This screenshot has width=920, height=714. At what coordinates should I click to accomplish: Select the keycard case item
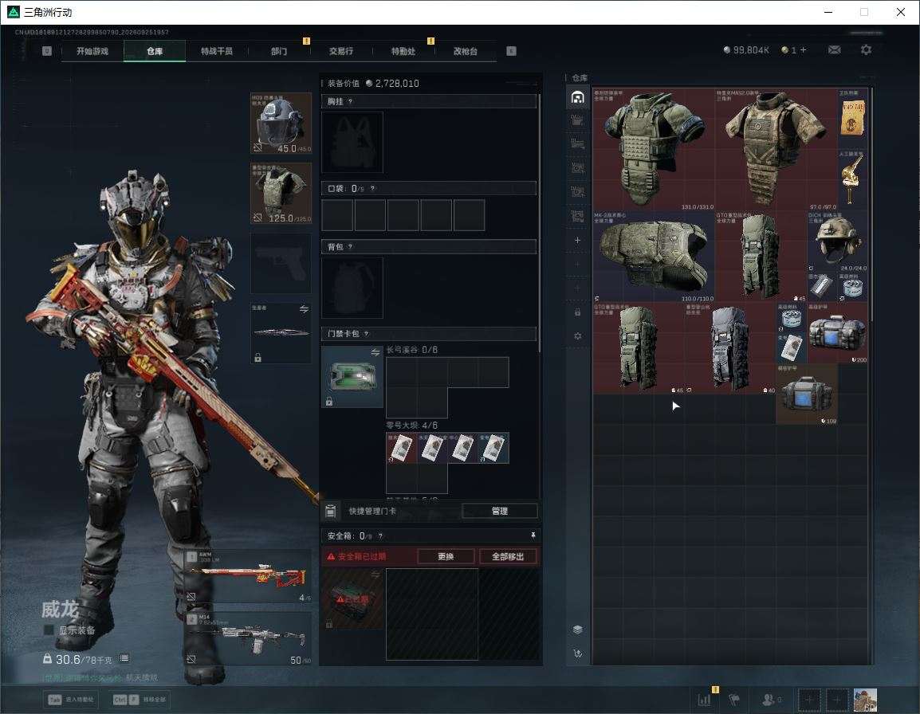click(352, 377)
